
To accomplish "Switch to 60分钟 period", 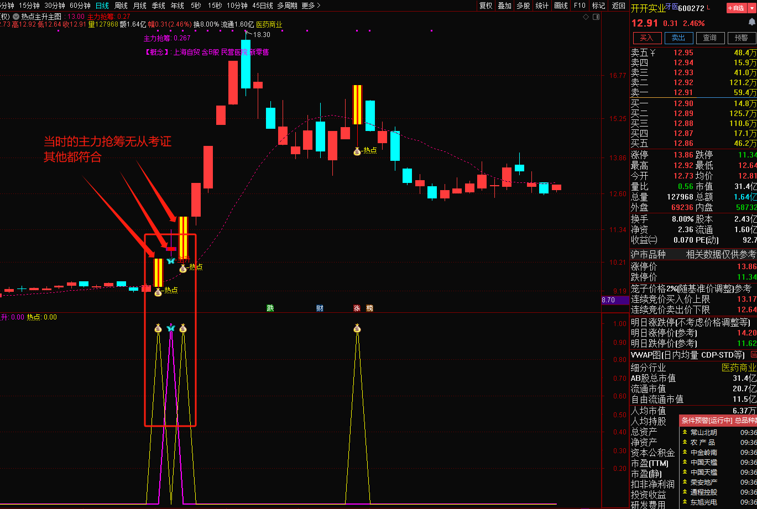I will pyautogui.click(x=80, y=6).
